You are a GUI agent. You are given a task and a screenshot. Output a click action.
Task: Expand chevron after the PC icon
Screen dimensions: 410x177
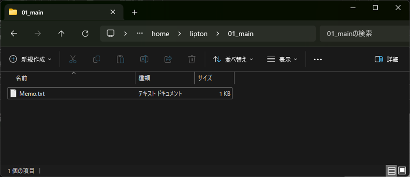[x=125, y=33]
